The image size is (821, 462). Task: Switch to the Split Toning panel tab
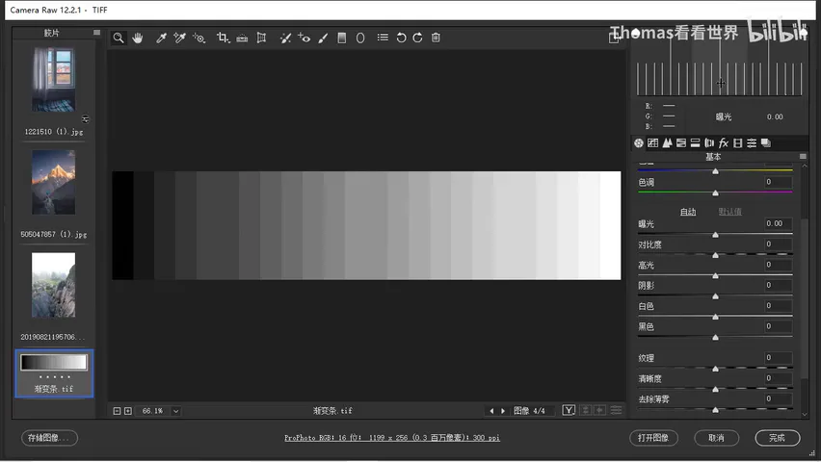(x=696, y=142)
